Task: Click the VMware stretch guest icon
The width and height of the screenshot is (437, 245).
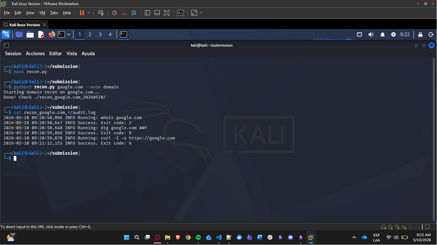Action: click(x=194, y=13)
